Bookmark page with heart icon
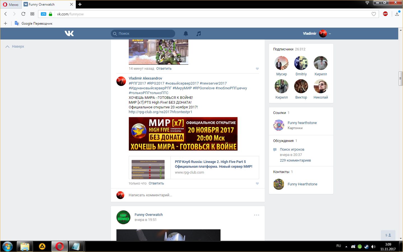 point(374,14)
